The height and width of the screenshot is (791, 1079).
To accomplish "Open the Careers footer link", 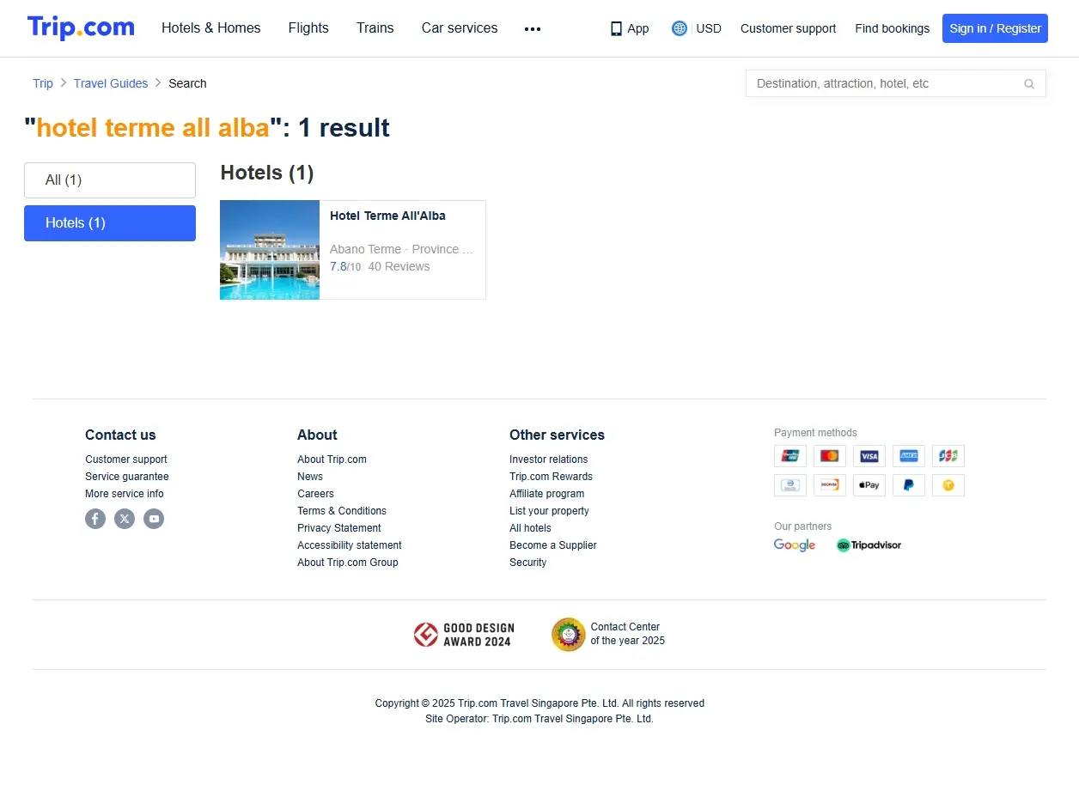I will (x=315, y=494).
